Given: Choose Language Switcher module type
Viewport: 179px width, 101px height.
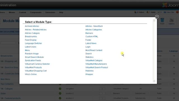Looking at the screenshot, I should click(x=33, y=43).
